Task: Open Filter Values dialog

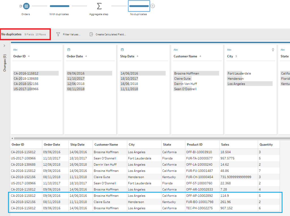Action: 71,34
